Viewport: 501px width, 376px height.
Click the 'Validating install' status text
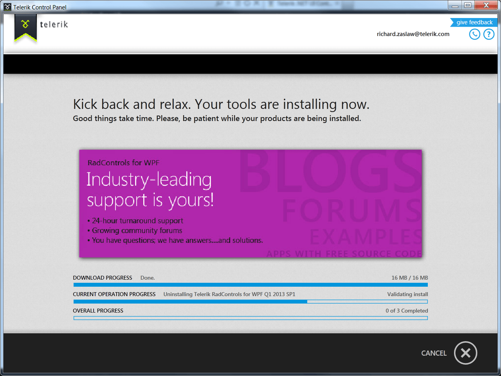click(407, 294)
